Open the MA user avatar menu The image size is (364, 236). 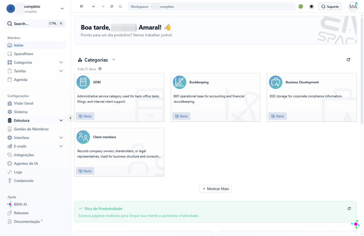(353, 6)
